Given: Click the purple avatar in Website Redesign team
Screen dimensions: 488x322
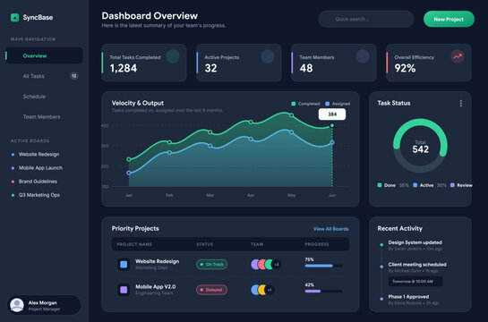Looking at the screenshot, I should [255, 265].
